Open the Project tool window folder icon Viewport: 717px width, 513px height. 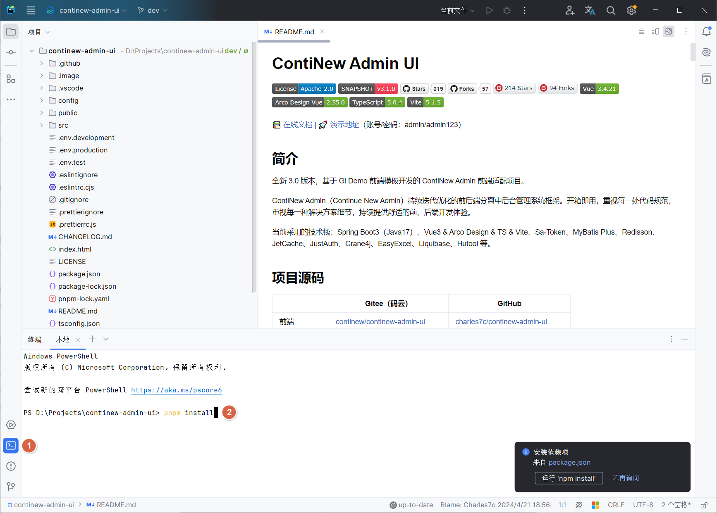point(11,32)
